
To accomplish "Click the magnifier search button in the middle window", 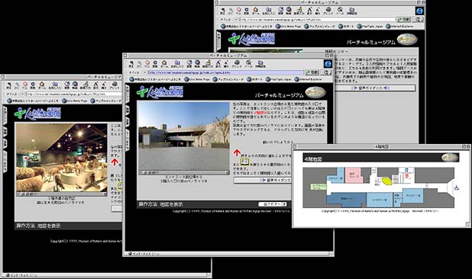I will [325, 72].
